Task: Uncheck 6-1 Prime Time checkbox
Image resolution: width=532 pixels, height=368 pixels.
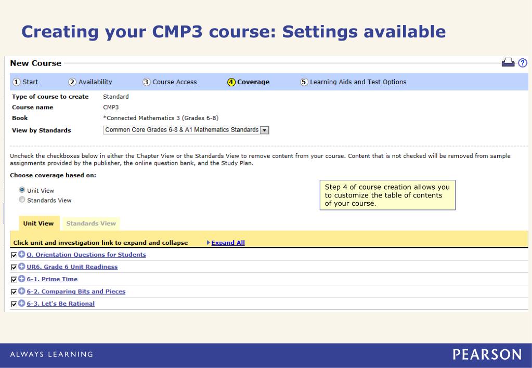Action: 14,280
